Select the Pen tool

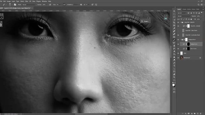coord(174,63)
